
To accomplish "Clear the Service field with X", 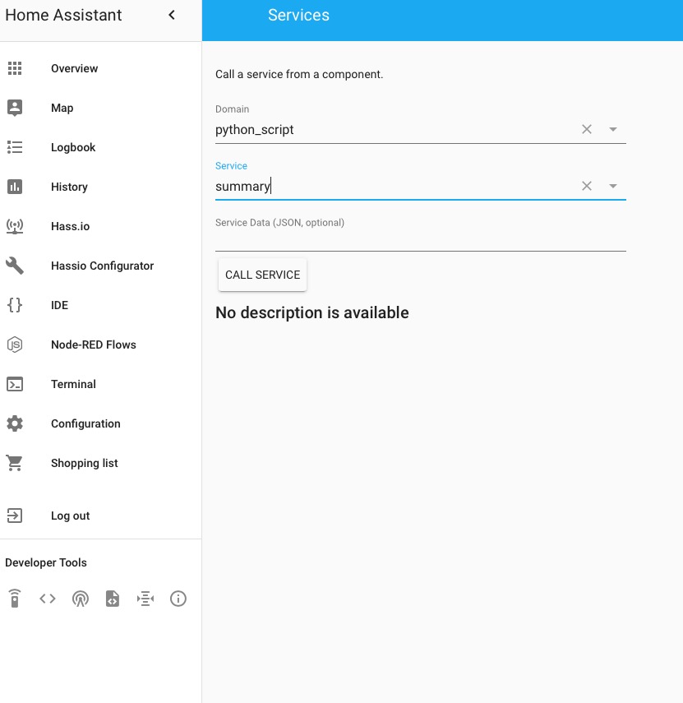I will click(587, 186).
